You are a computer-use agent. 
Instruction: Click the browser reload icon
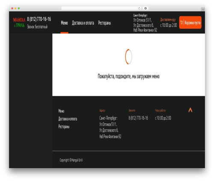(139, 8)
